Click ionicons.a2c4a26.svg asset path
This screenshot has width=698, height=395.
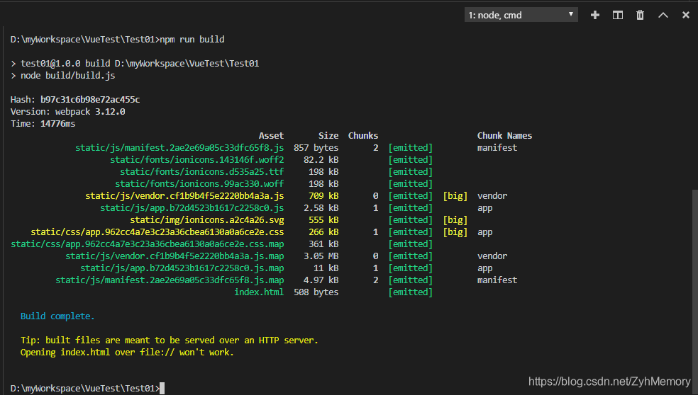(207, 220)
